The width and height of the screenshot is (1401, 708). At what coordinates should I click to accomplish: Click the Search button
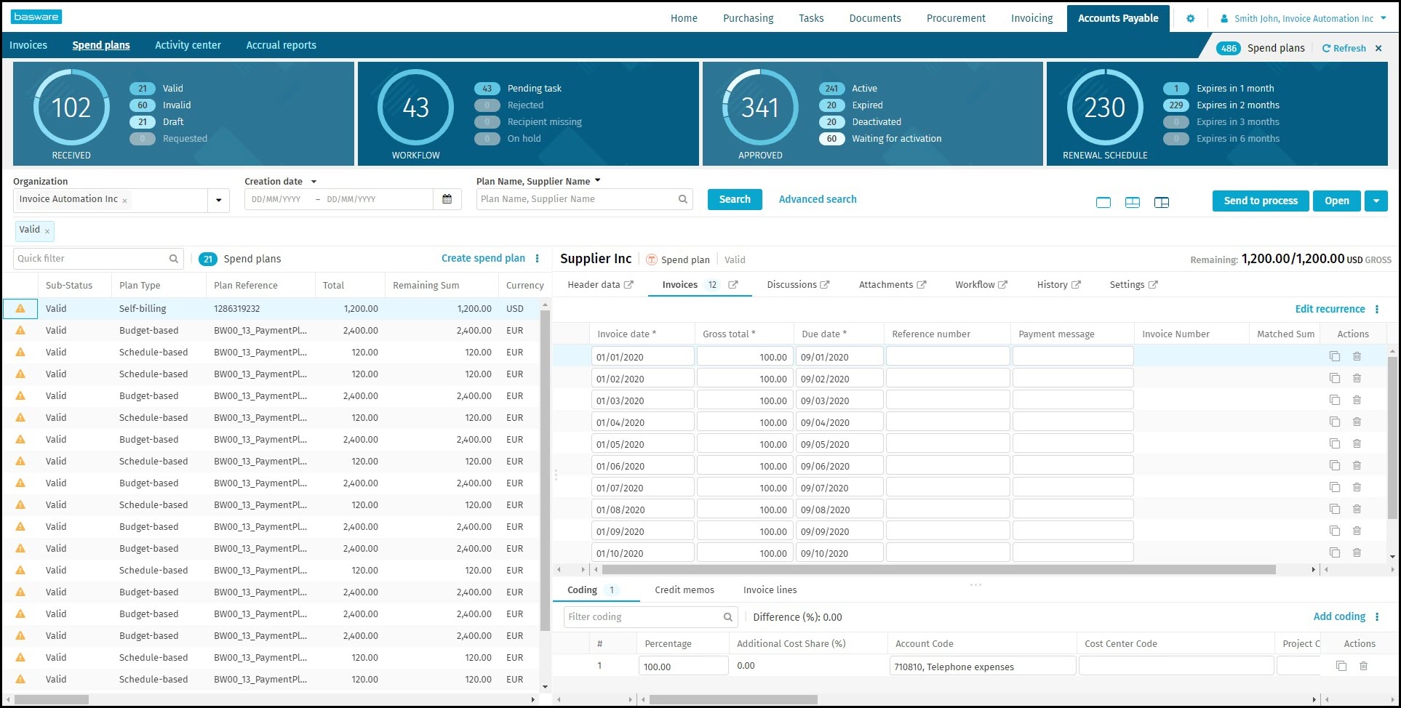(x=735, y=199)
